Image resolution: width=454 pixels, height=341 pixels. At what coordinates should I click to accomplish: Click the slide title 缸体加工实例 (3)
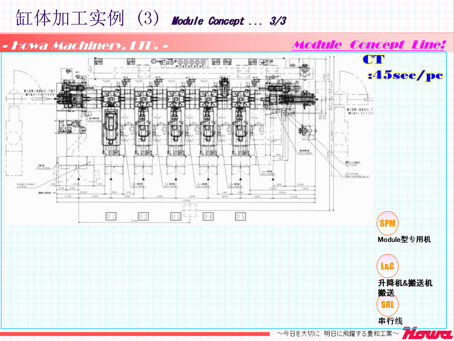coord(89,19)
